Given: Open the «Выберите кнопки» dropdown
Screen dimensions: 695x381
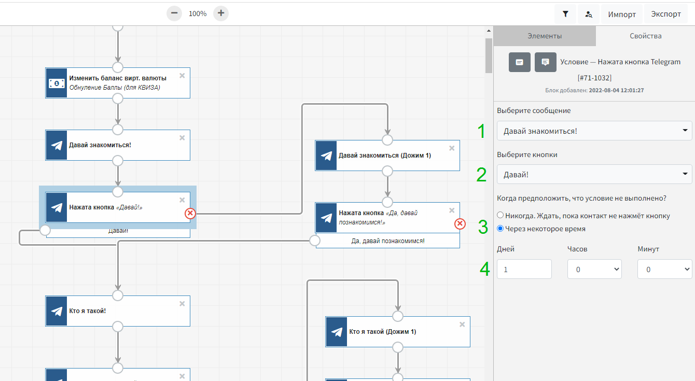Looking at the screenshot, I should click(x=594, y=175).
